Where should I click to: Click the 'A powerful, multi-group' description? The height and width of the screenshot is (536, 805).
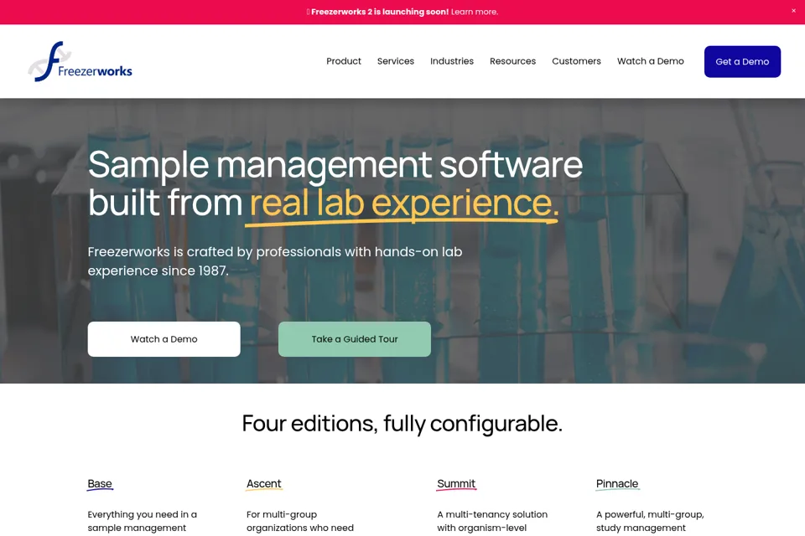650,521
